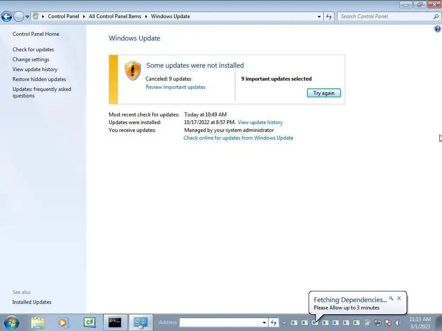Open options wrench on notification balloon

[391, 298]
